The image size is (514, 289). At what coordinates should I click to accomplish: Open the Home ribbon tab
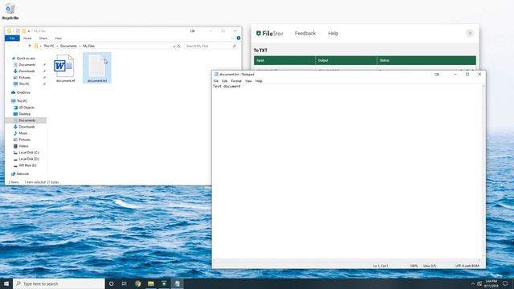(x=27, y=39)
